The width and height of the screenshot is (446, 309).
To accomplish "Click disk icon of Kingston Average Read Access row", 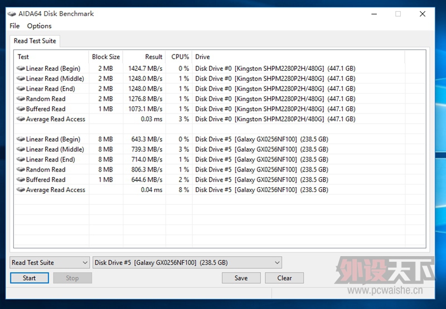I will point(21,119).
